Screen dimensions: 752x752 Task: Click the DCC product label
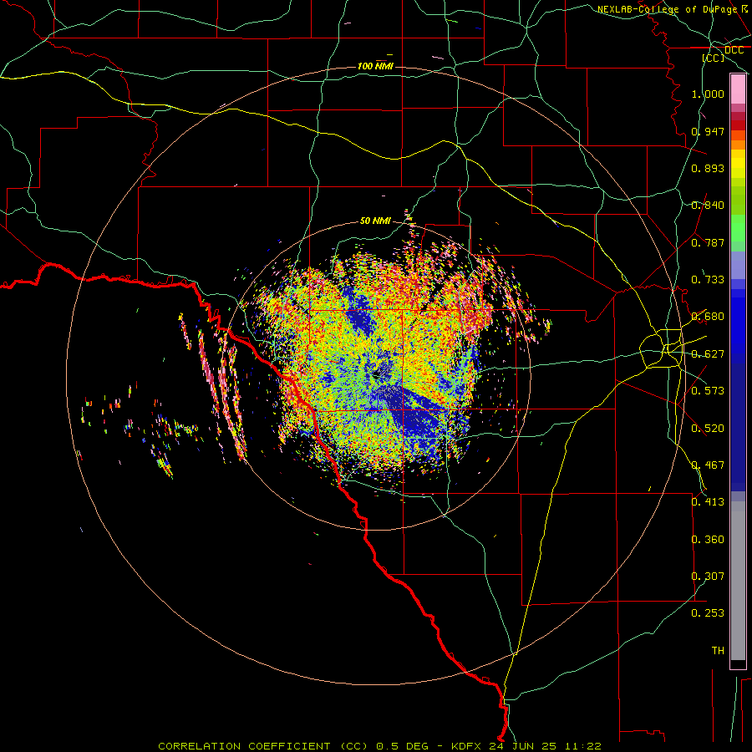pos(734,50)
